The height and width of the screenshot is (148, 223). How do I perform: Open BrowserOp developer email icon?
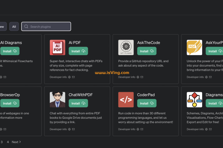(x=5, y=129)
